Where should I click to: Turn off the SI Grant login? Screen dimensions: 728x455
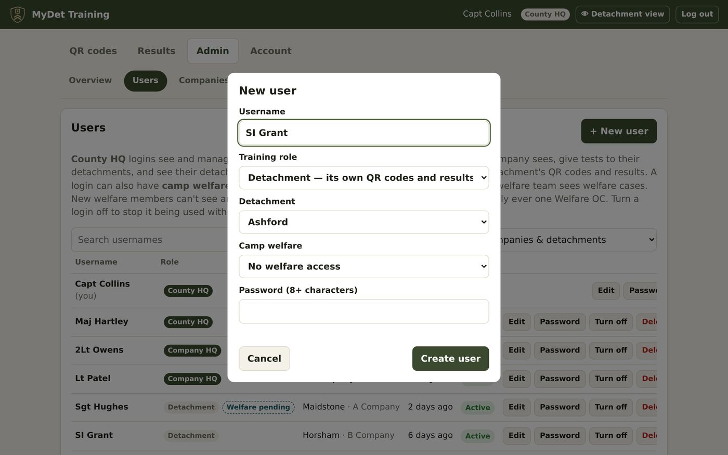point(611,436)
